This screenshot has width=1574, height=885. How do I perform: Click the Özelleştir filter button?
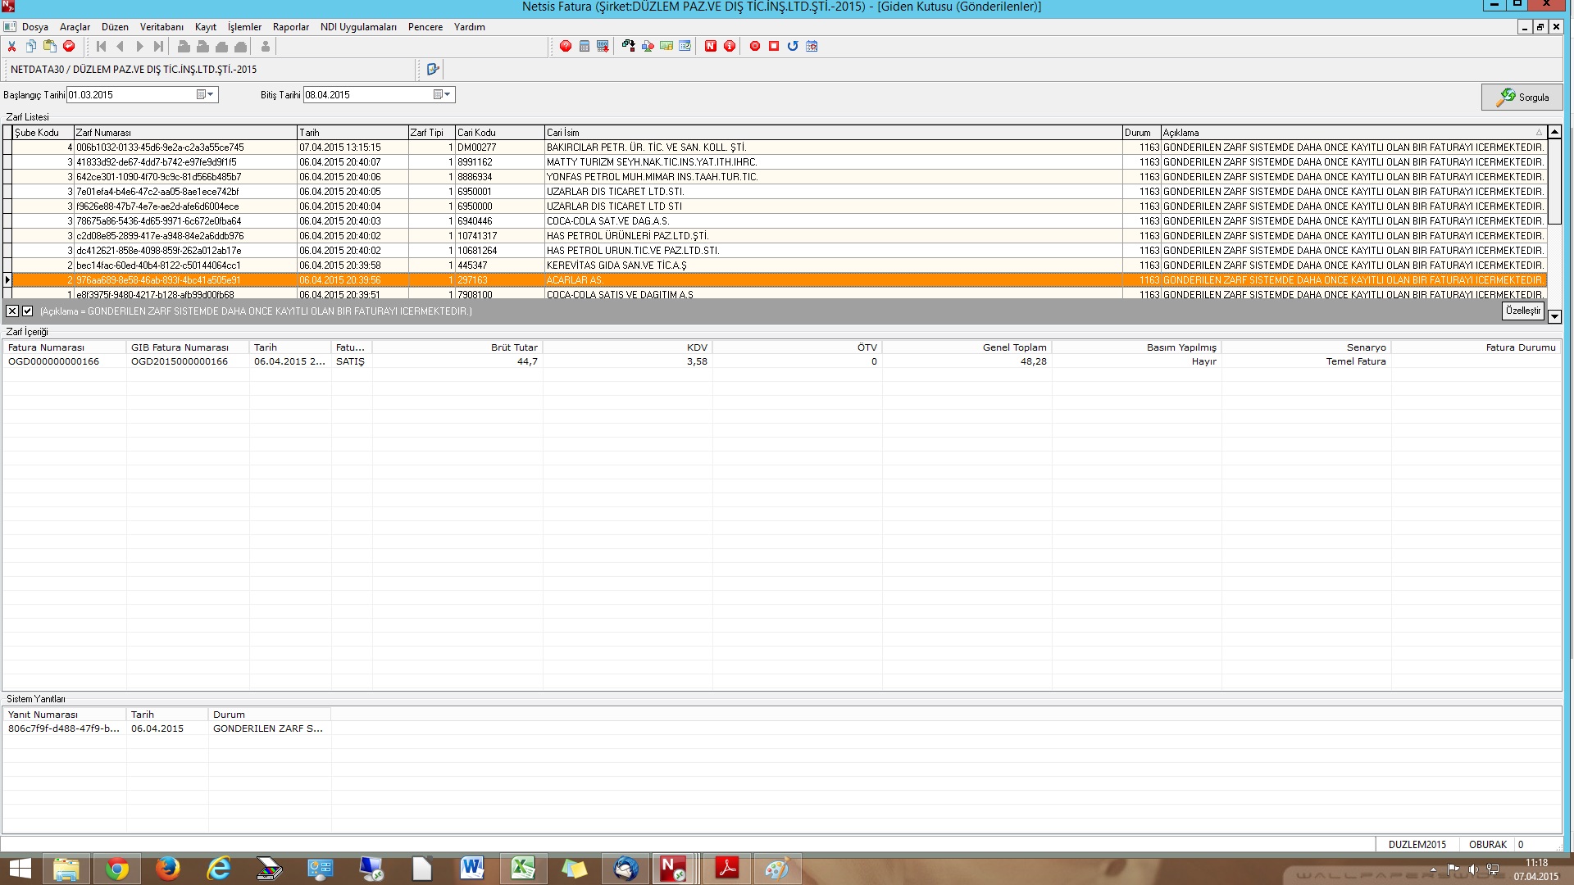[x=1522, y=311]
